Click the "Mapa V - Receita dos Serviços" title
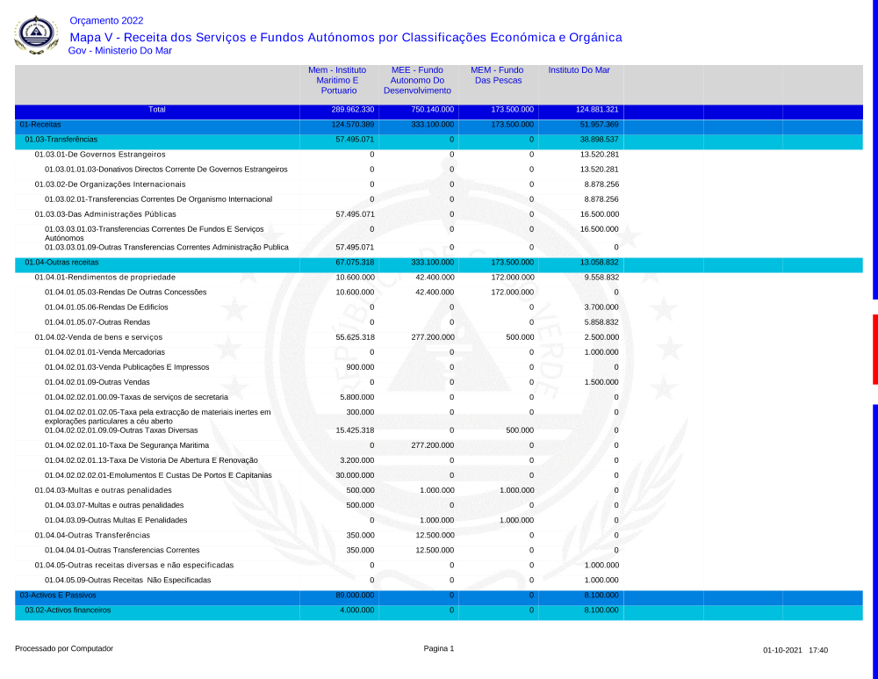878x679 pixels. click(345, 37)
